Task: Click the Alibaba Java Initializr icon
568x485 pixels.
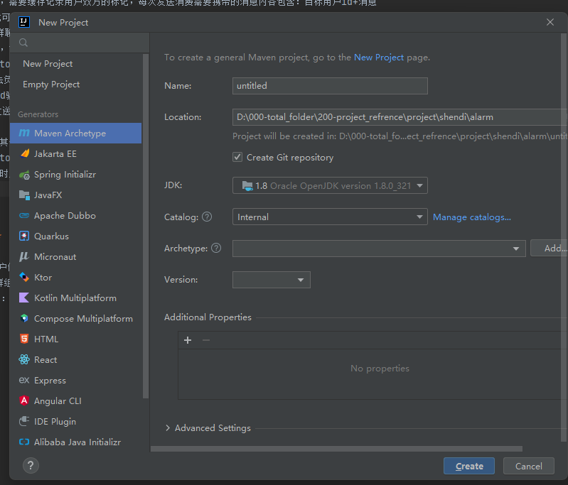Action: 24,442
